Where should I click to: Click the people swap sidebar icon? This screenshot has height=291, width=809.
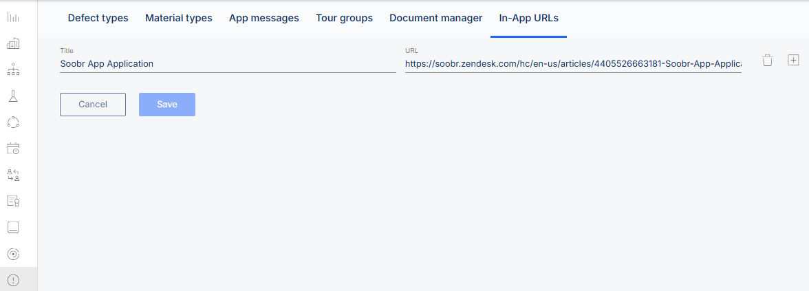[13, 175]
